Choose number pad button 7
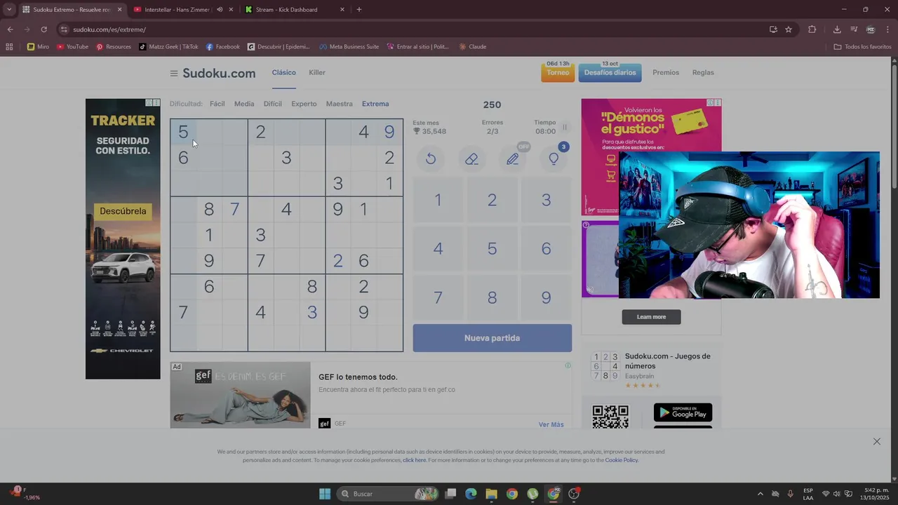Viewport: 898px width, 505px height. coord(438,298)
